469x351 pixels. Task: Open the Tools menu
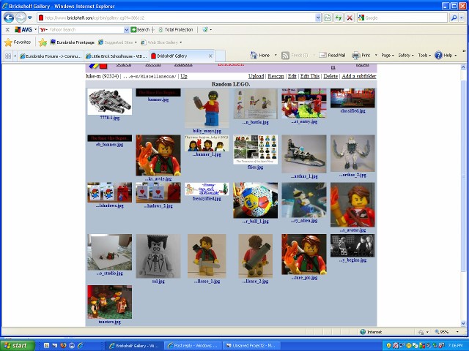(424, 56)
